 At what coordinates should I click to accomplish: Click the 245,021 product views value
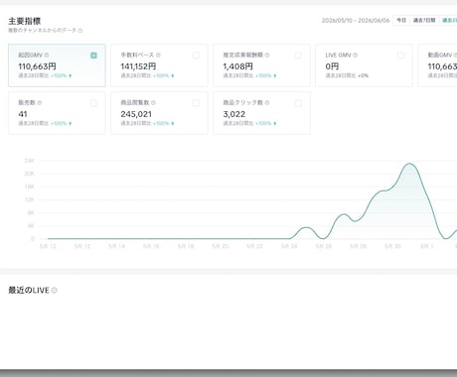click(x=136, y=114)
